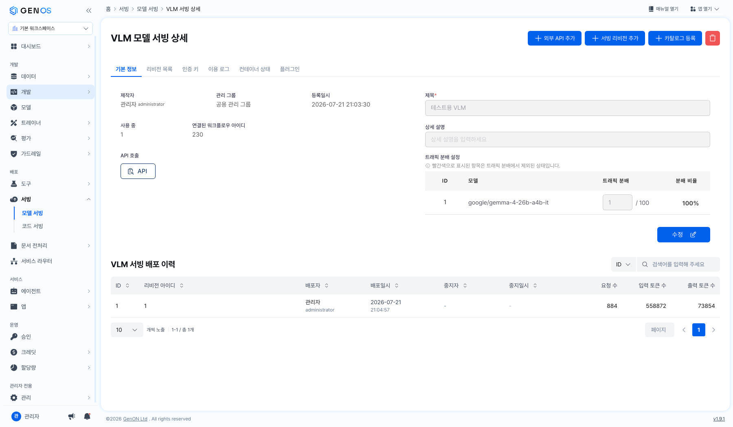The image size is (733, 427).
Task: Click the 데이터 database icon
Action: [x=14, y=76]
